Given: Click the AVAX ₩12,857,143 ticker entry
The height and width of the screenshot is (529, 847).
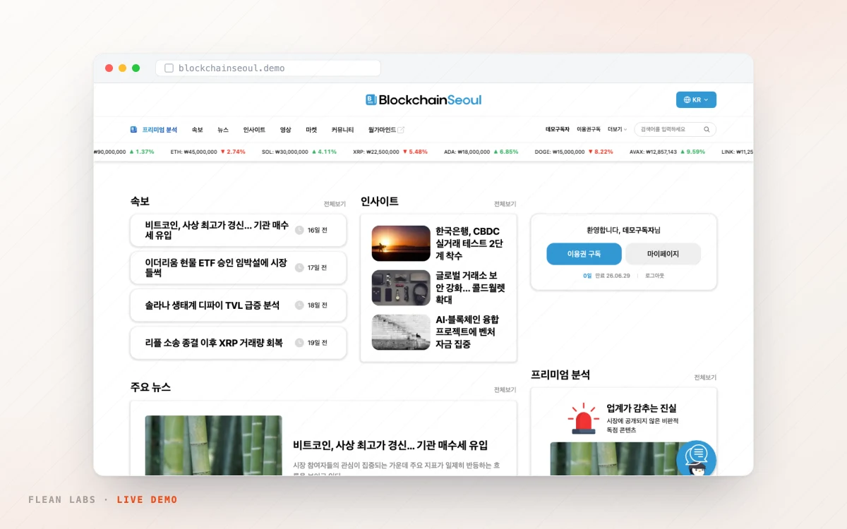Looking at the screenshot, I should (x=667, y=152).
